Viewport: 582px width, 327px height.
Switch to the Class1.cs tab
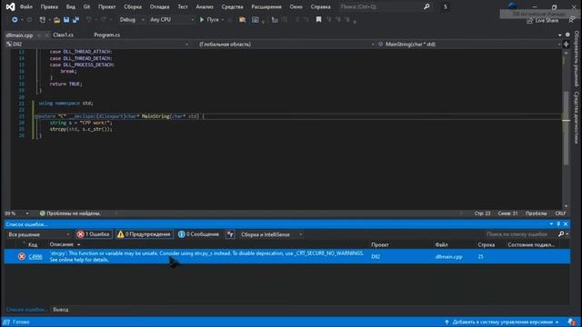(x=63, y=35)
